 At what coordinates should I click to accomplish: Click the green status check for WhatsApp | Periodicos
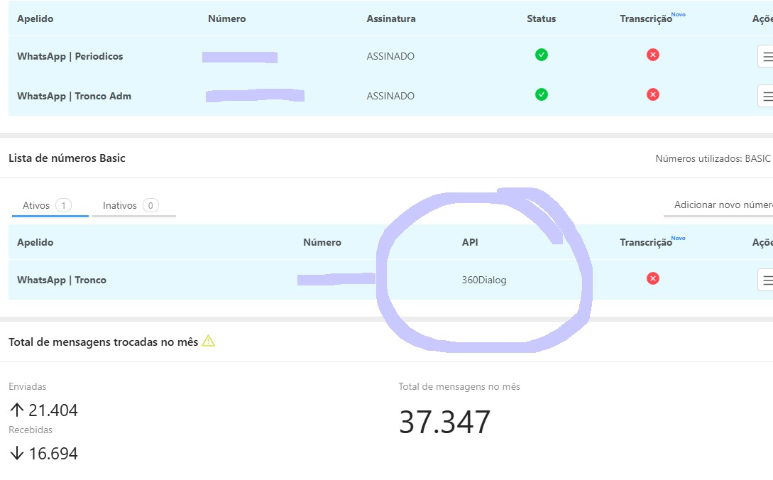[542, 55]
